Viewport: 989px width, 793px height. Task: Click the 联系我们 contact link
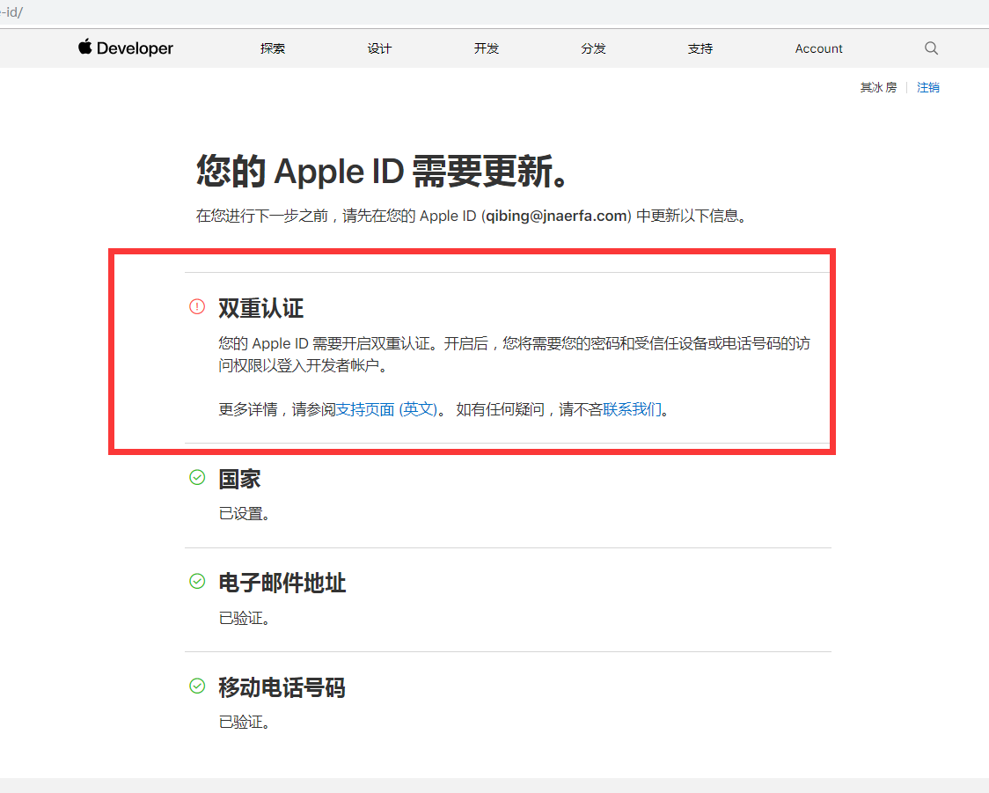pos(632,409)
